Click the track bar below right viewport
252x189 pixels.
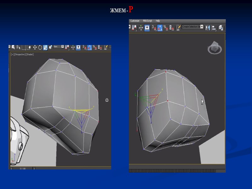(172, 171)
